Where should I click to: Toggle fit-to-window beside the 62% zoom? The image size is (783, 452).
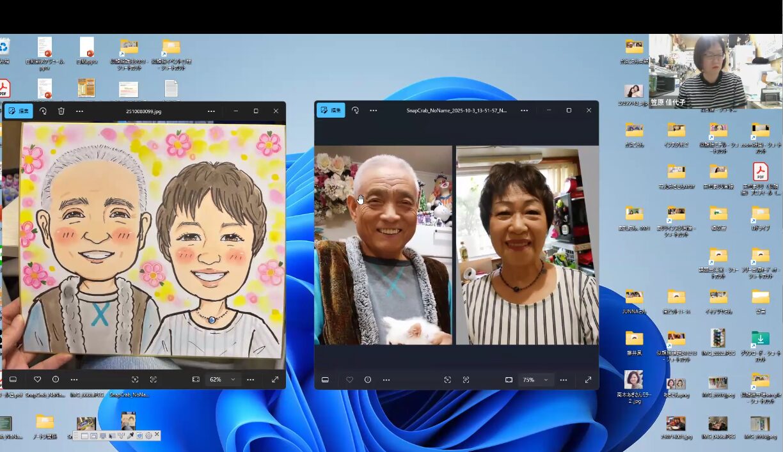pos(196,379)
